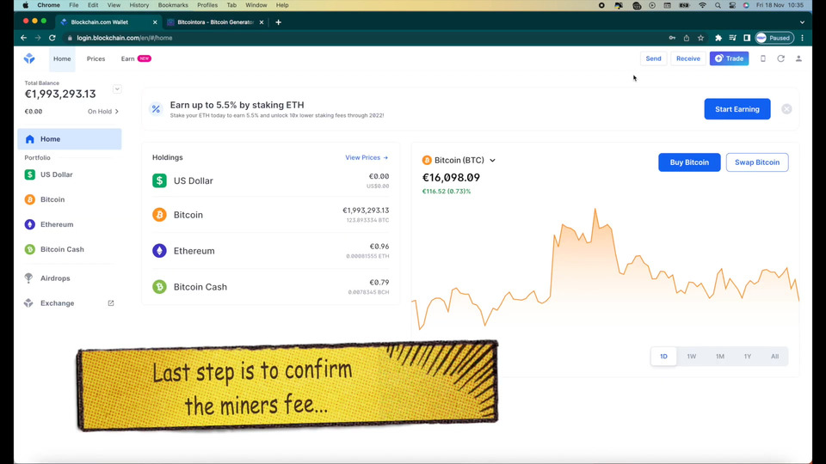Viewport: 826px width, 464px height.
Task: Select the 1D chart range
Action: [x=663, y=356]
